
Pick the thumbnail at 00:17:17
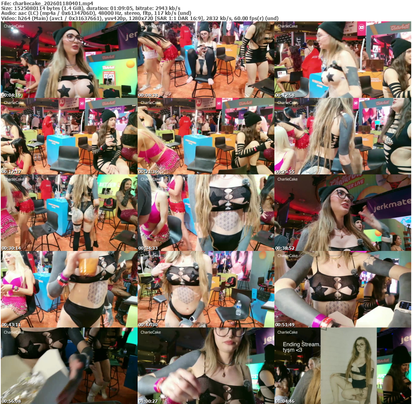tap(69, 136)
